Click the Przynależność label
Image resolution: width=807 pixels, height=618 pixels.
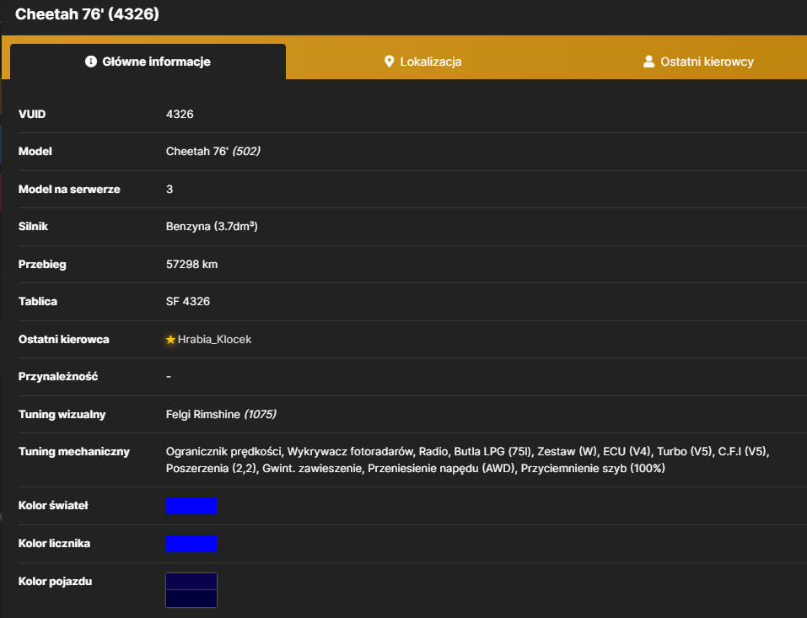click(58, 377)
